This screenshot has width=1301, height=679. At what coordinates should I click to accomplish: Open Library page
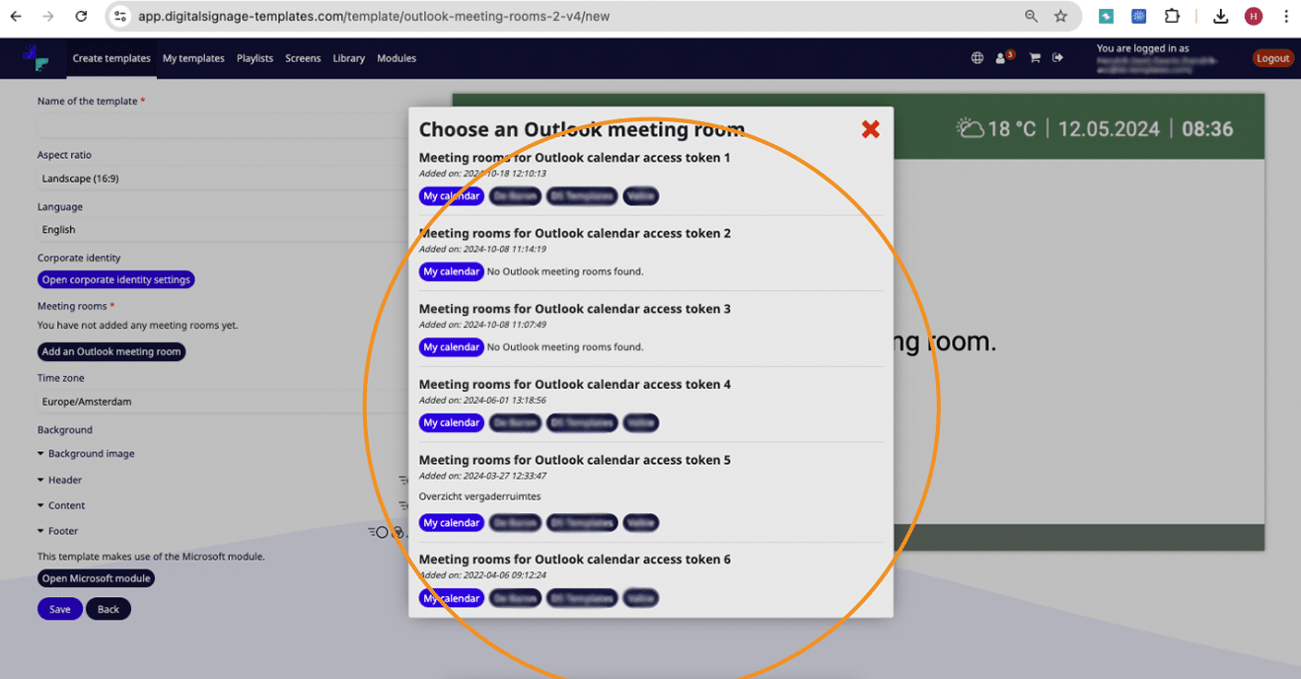(x=349, y=58)
